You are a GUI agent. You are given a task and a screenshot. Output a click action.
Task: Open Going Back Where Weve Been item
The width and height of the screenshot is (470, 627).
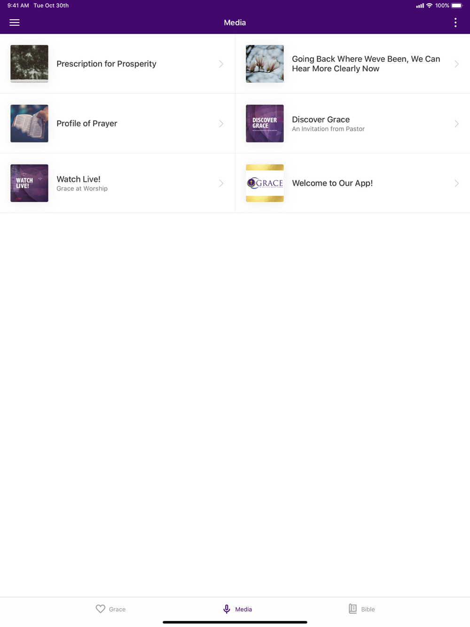click(x=352, y=63)
